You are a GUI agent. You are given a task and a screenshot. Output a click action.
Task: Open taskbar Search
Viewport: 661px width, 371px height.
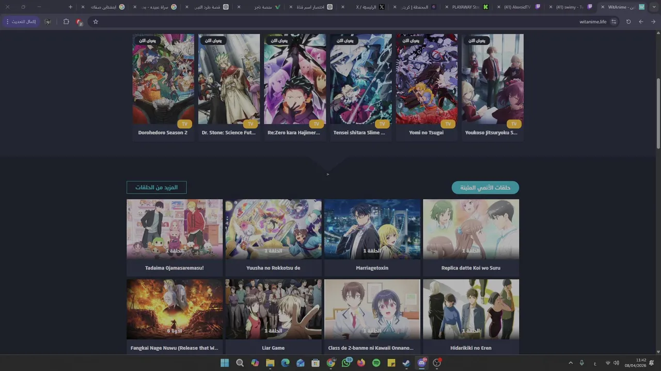(240, 363)
